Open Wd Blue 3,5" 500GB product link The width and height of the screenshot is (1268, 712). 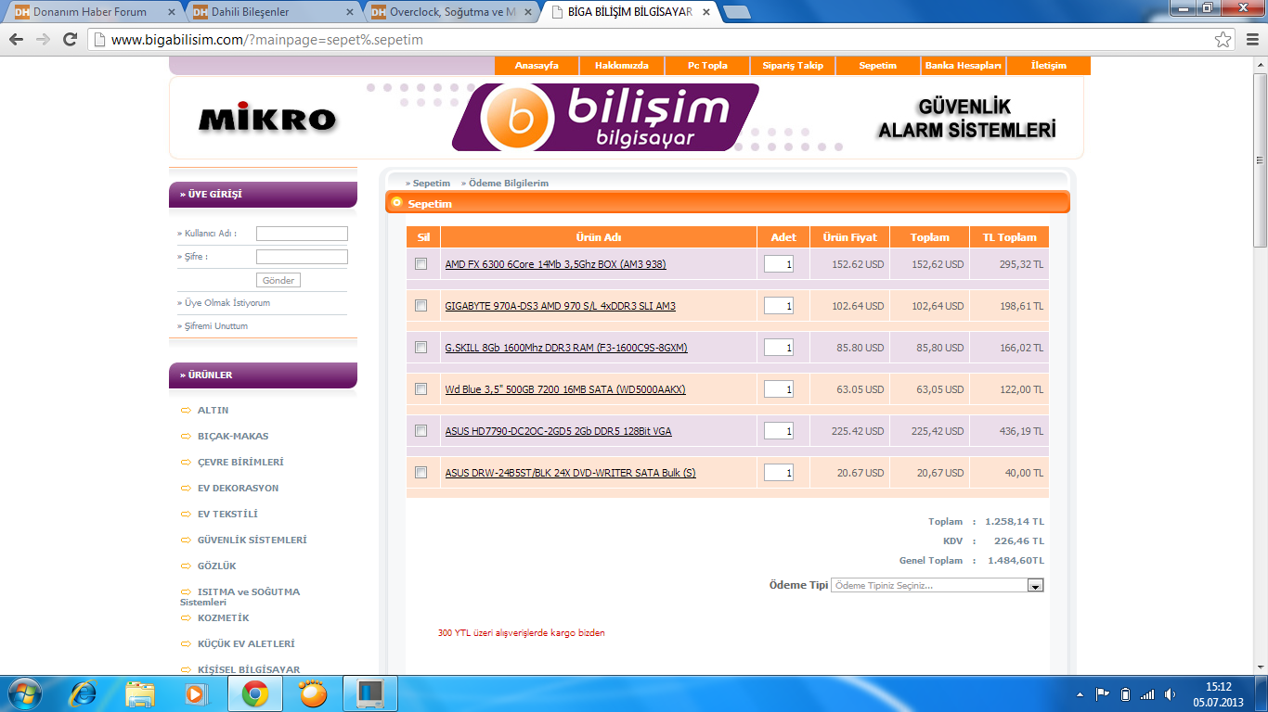click(x=565, y=389)
